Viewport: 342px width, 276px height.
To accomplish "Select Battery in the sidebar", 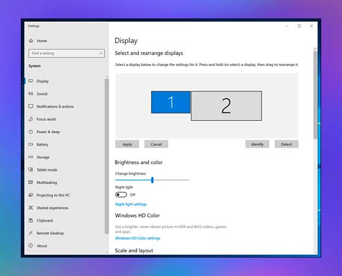I will [x=42, y=145].
